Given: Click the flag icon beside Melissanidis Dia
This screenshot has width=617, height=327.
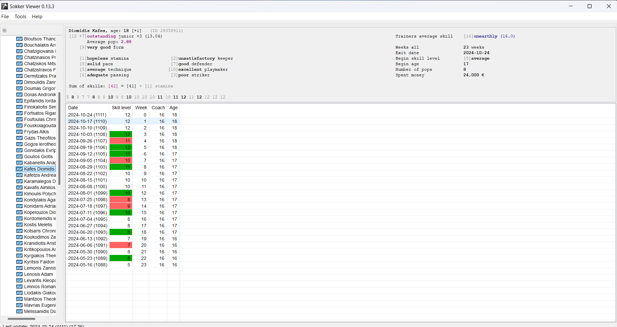Looking at the screenshot, I should click(20, 311).
